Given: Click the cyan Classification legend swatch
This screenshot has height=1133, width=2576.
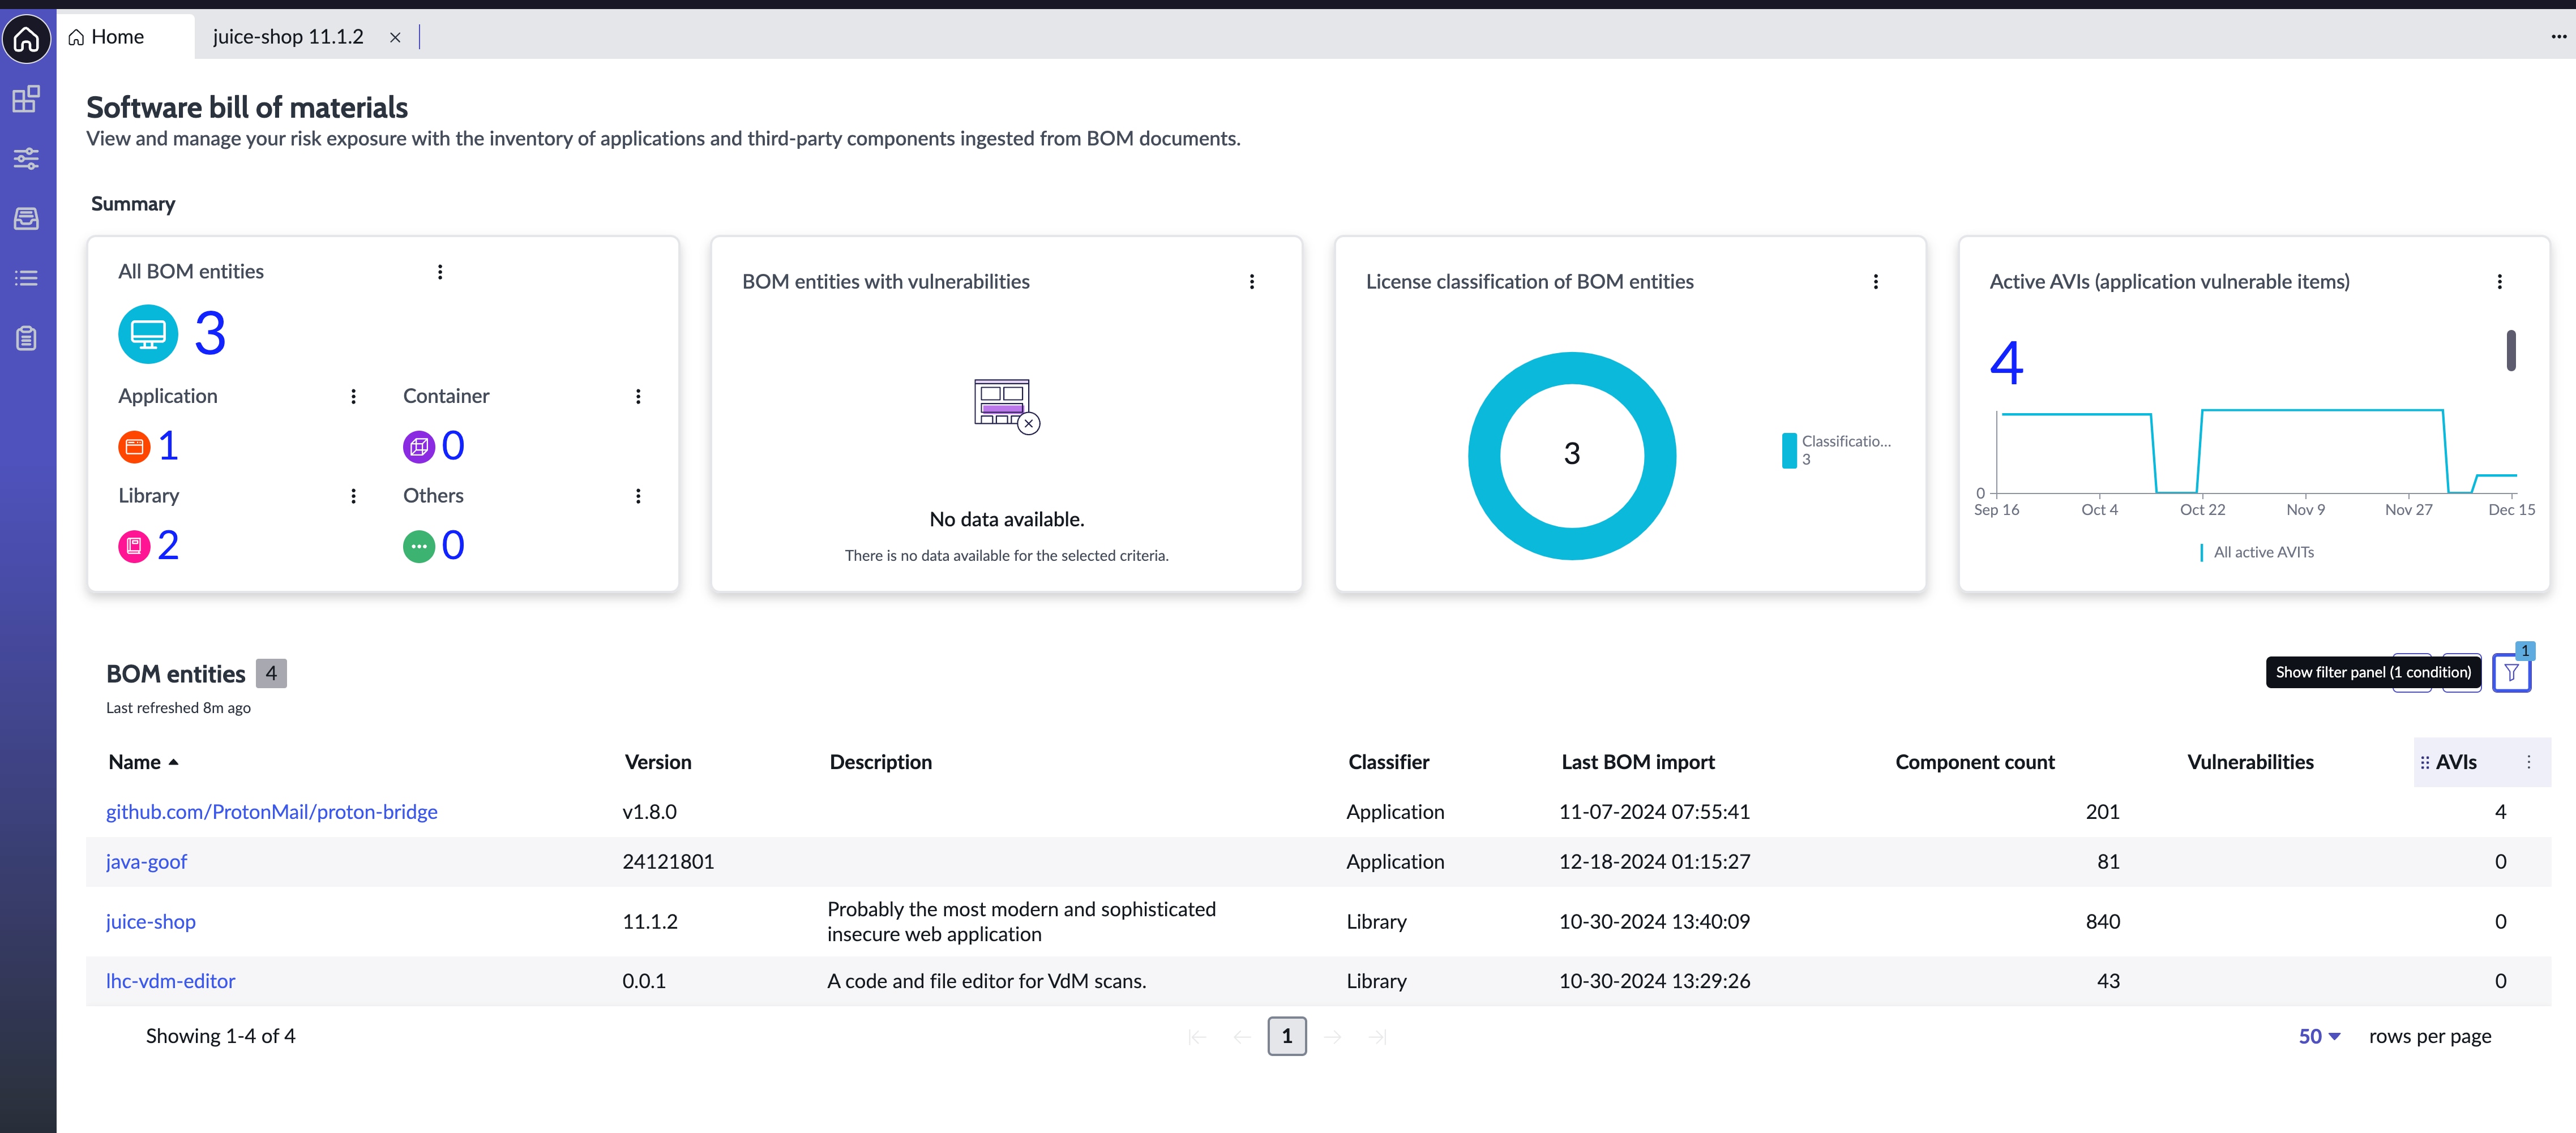Looking at the screenshot, I should point(1789,450).
